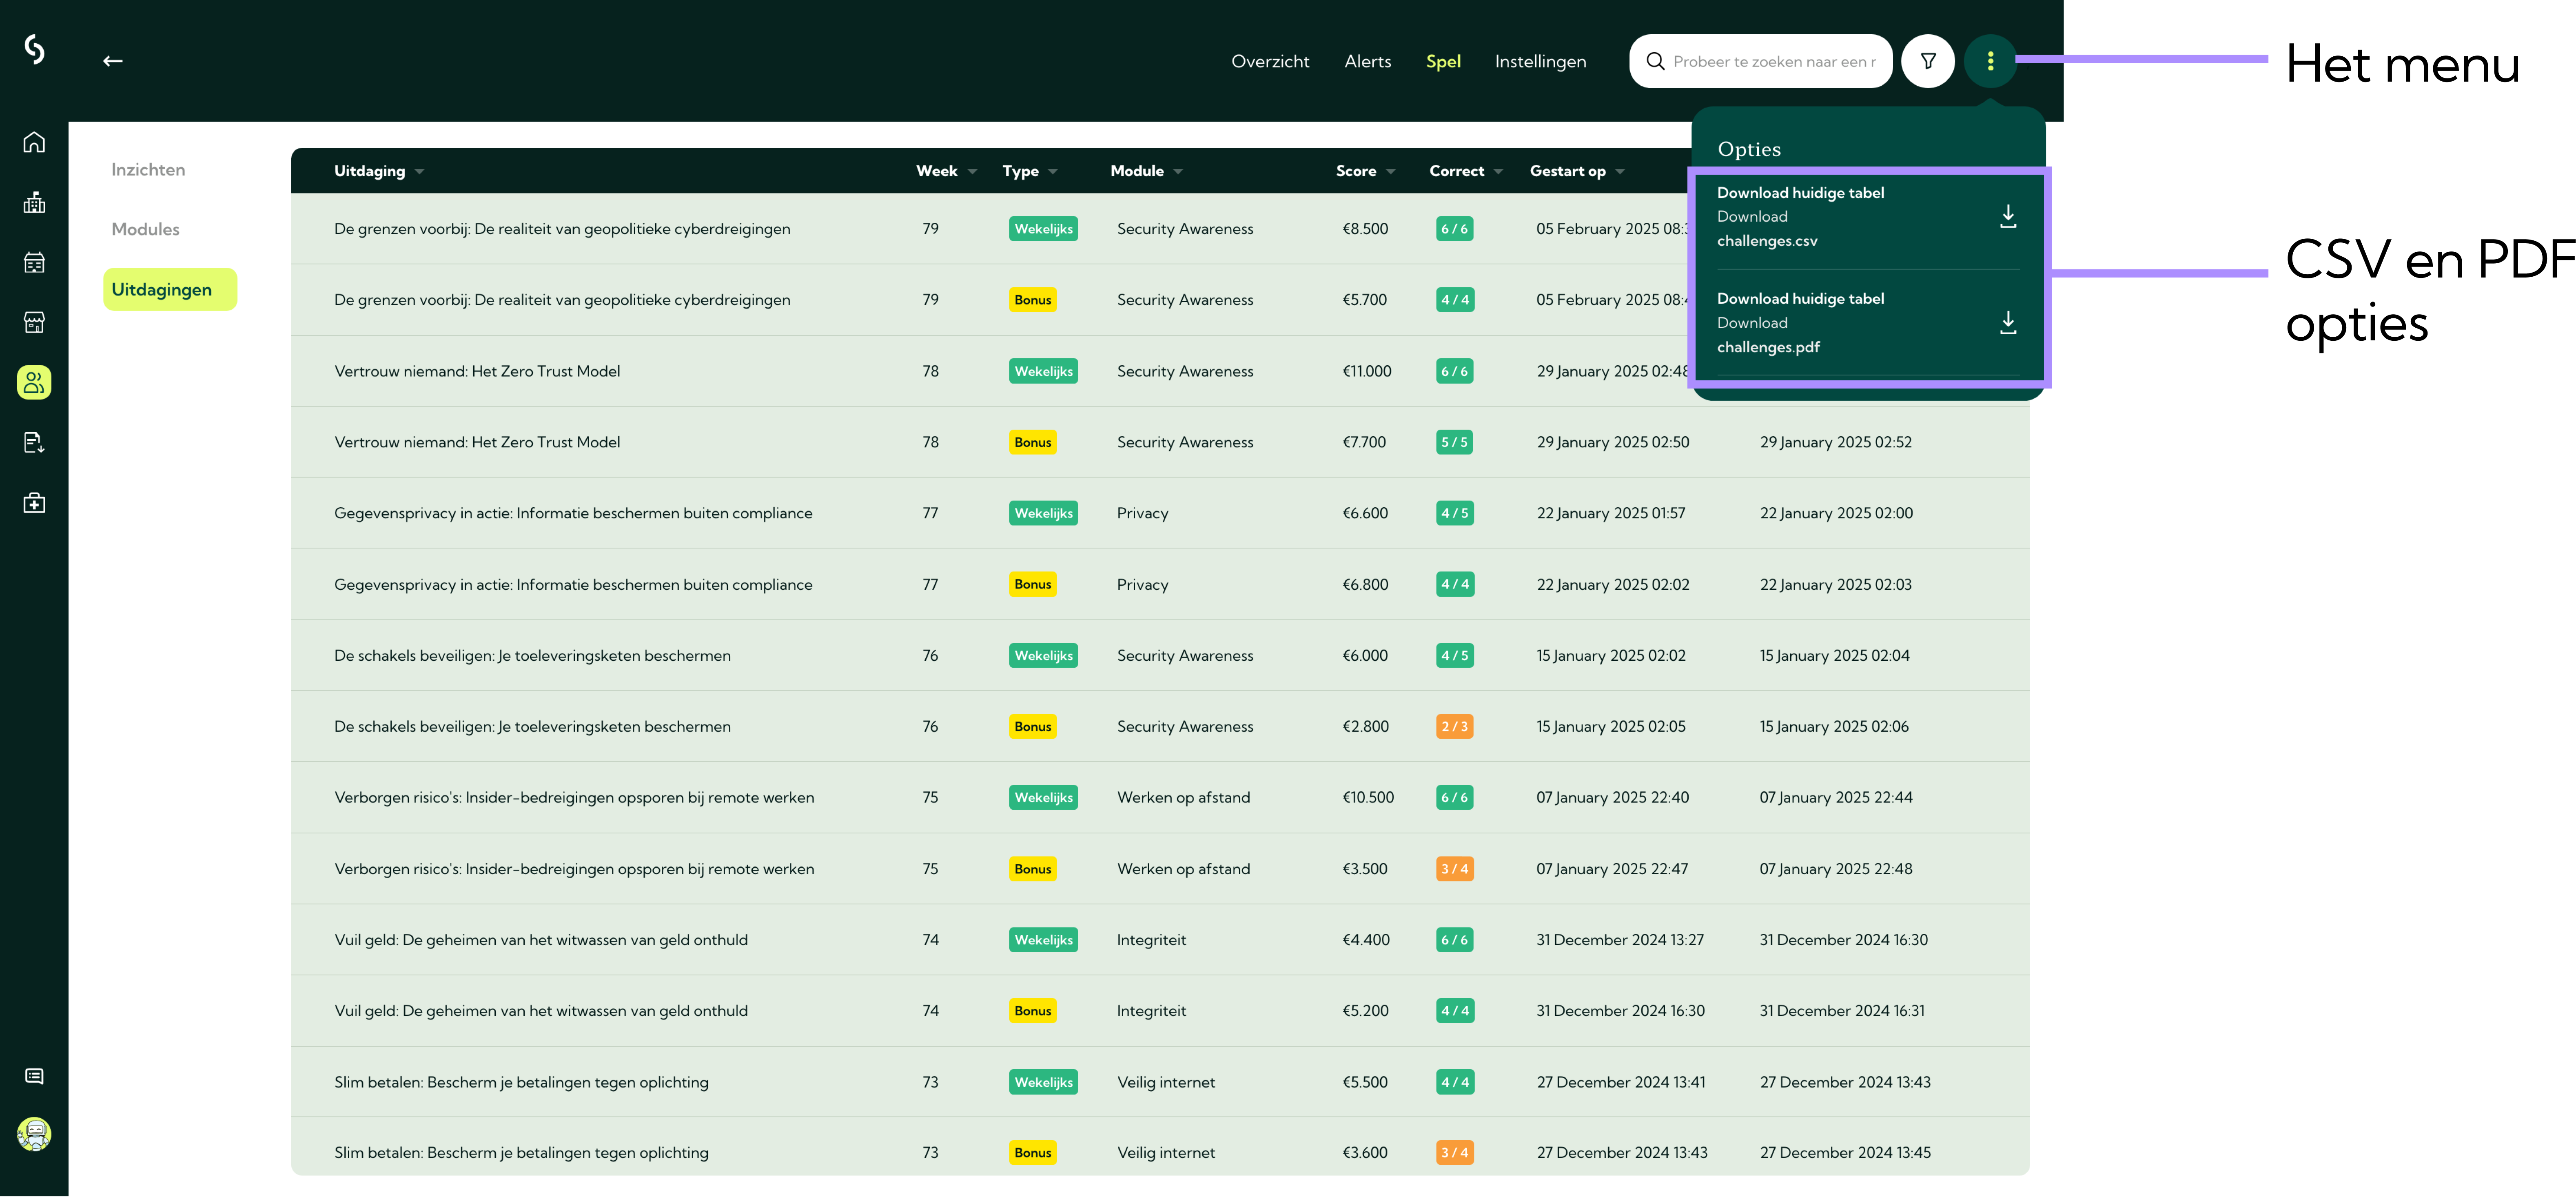
Task: Sort by the Correct column arrow
Action: click(x=1498, y=172)
